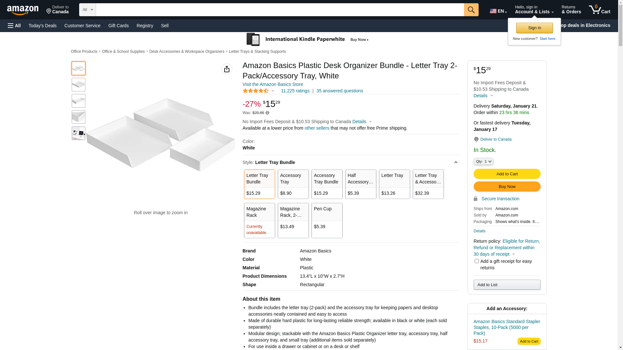Go to Amazon home via logo
Screen dimensions: 623x350
coord(23,10)
